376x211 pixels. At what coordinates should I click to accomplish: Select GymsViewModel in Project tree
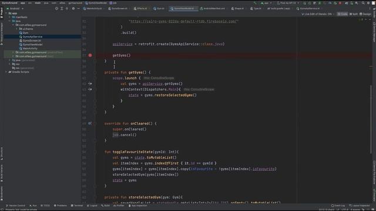[x=31, y=45]
